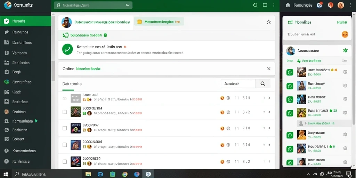Click the magnifier icon in the green header
The image size is (356, 178).
point(256,5)
